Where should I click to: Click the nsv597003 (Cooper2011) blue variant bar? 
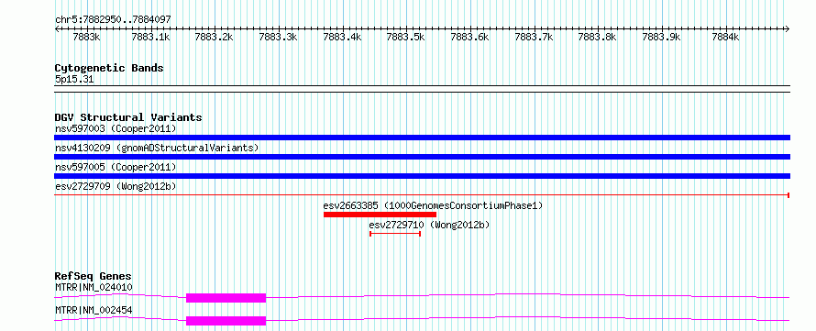[422, 138]
